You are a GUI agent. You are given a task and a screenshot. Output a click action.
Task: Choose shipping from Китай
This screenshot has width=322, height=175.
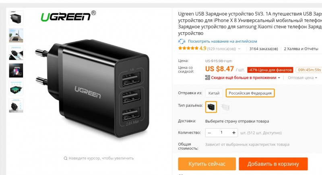214,93
